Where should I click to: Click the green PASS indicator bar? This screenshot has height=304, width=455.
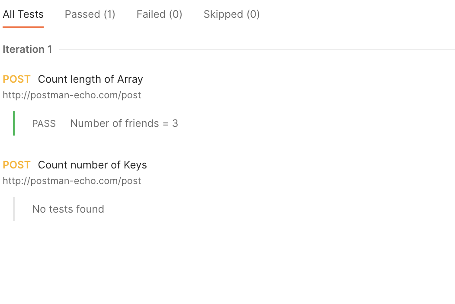point(13,123)
